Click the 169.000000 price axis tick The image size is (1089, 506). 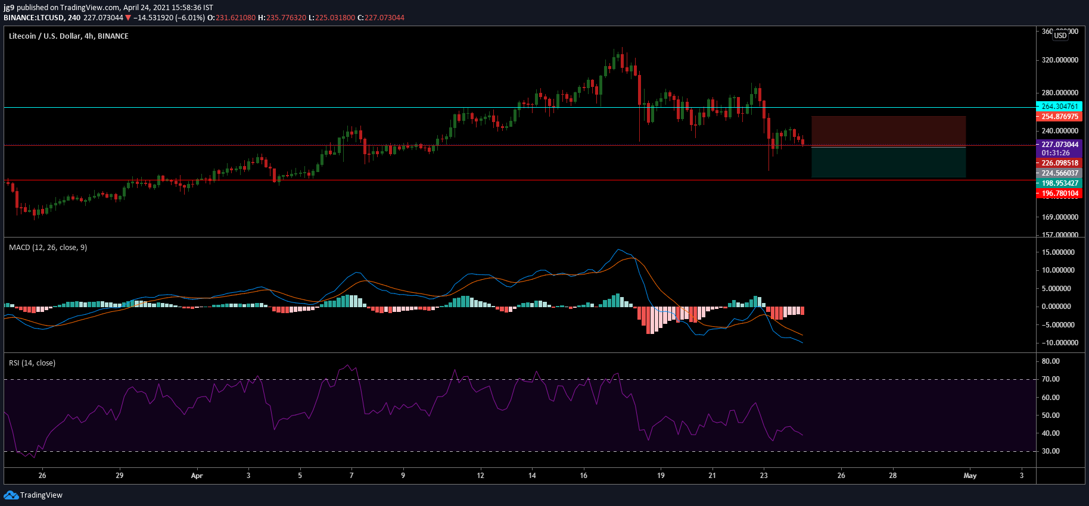[x=1060, y=217]
